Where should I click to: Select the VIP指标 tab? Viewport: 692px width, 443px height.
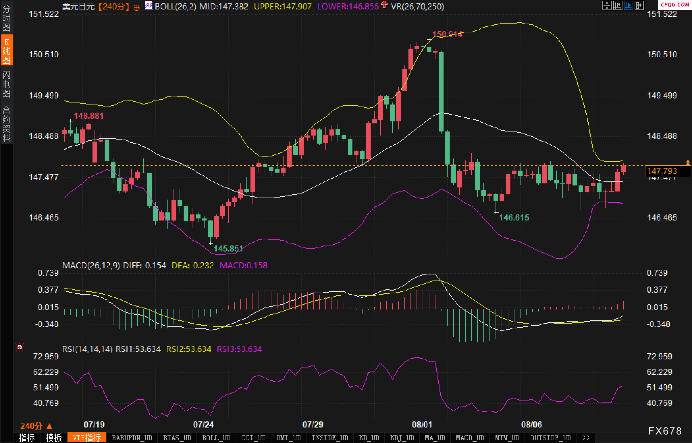point(87,438)
